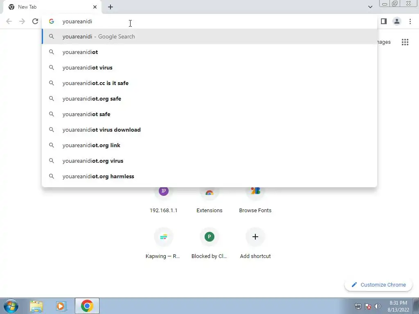Toggle the side panel icon

384,21
